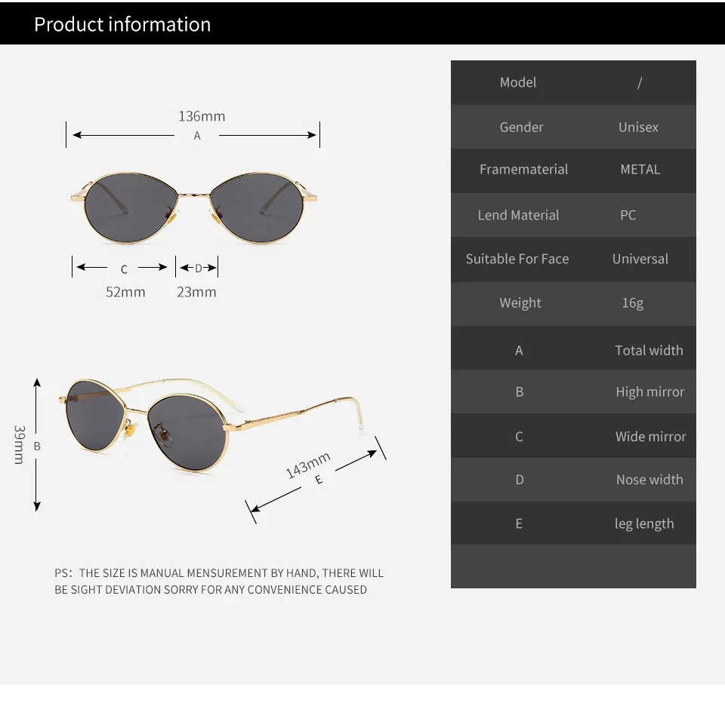Image resolution: width=725 pixels, height=703 pixels.
Task: Select the Lend Material row label
Action: click(518, 215)
